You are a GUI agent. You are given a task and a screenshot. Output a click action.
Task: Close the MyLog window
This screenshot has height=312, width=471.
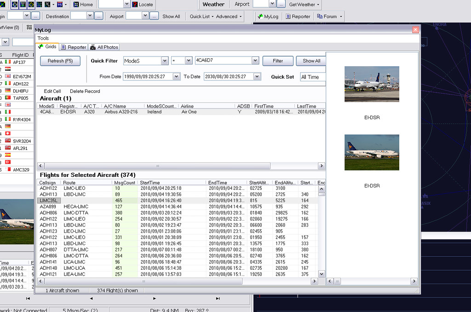pos(415,29)
